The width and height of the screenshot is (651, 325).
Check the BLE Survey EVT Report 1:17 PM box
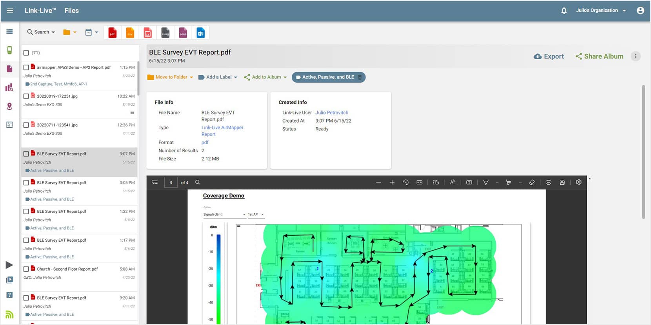tap(26, 240)
